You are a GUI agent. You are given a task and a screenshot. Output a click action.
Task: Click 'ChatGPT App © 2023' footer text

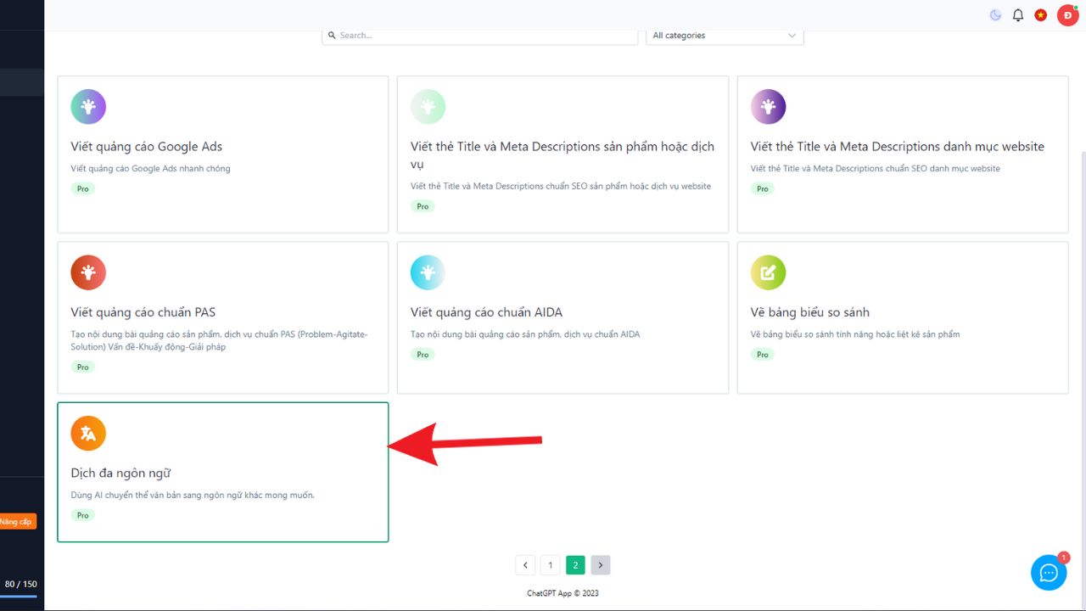click(x=563, y=593)
